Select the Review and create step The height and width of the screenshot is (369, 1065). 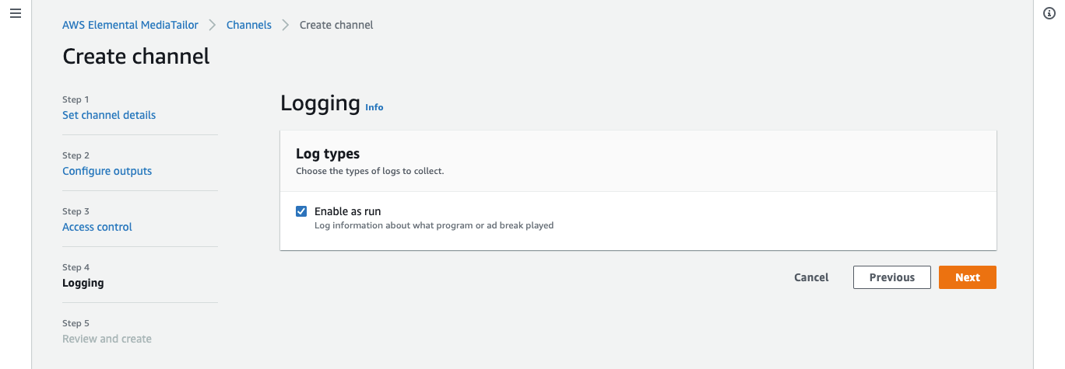click(107, 339)
